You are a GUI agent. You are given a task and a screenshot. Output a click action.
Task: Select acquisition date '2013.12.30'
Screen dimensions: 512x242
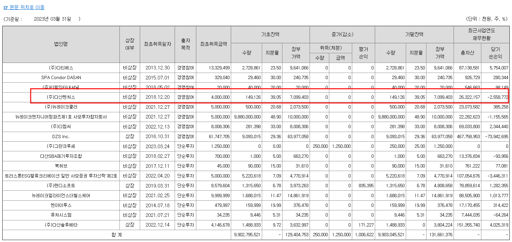tap(158, 68)
